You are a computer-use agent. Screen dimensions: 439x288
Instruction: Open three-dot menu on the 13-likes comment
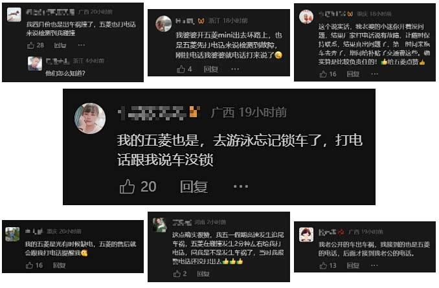point(374,265)
